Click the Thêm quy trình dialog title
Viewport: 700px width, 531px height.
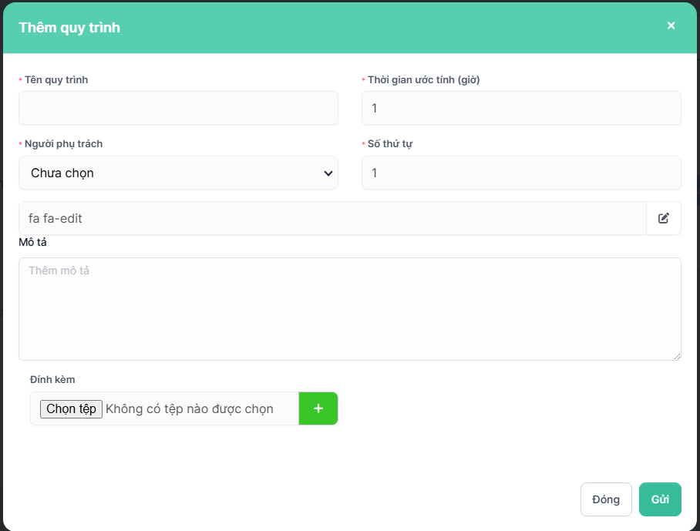tap(69, 28)
